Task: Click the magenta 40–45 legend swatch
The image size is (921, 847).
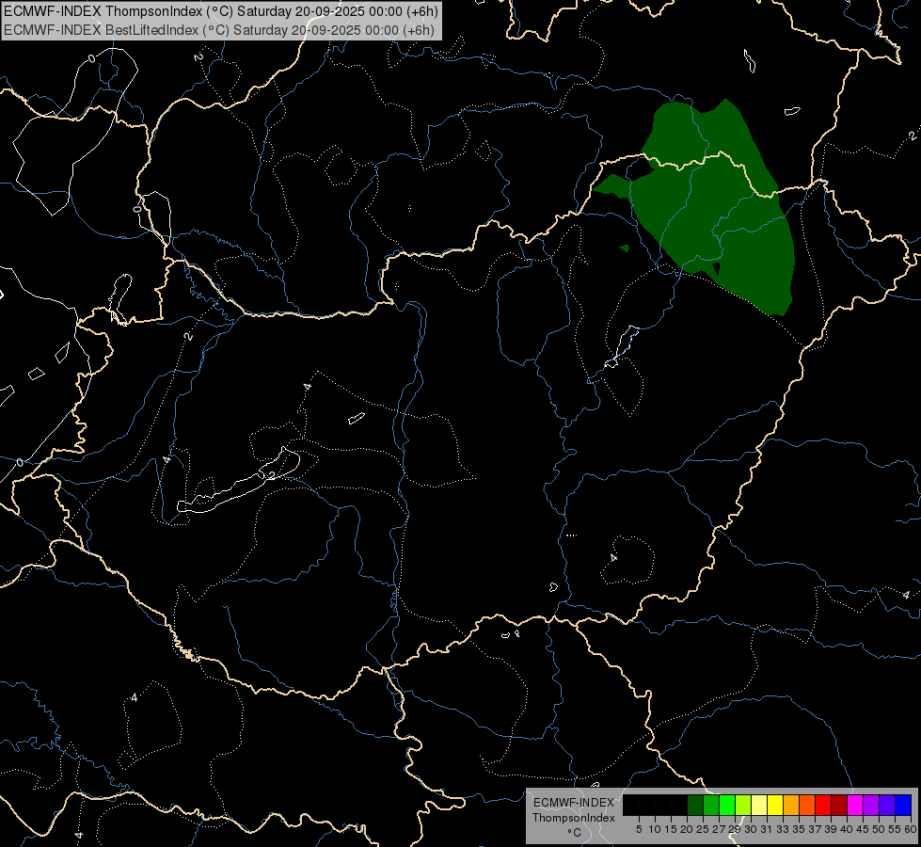Action: [x=855, y=805]
